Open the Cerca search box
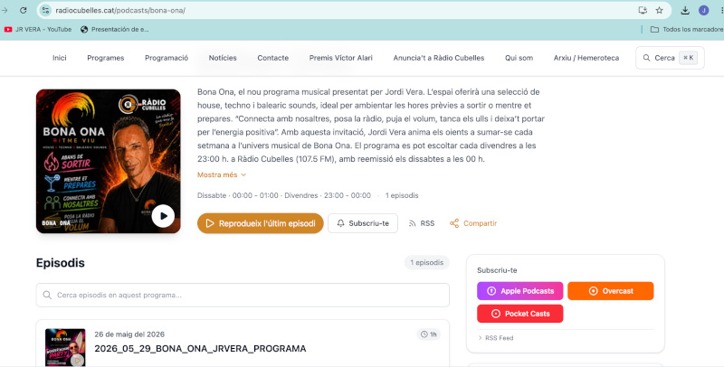This screenshot has width=724, height=367. [670, 58]
